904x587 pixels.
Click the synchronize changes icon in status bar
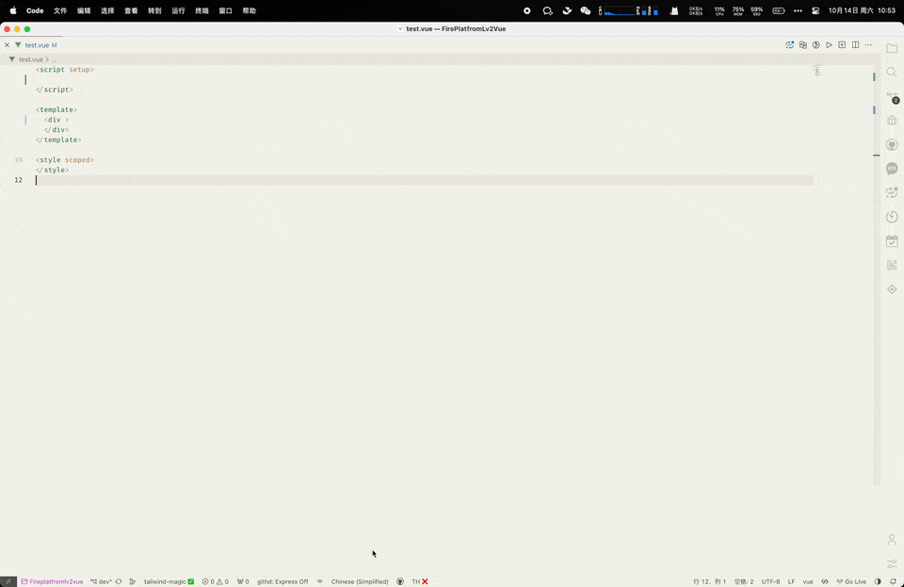(x=119, y=581)
